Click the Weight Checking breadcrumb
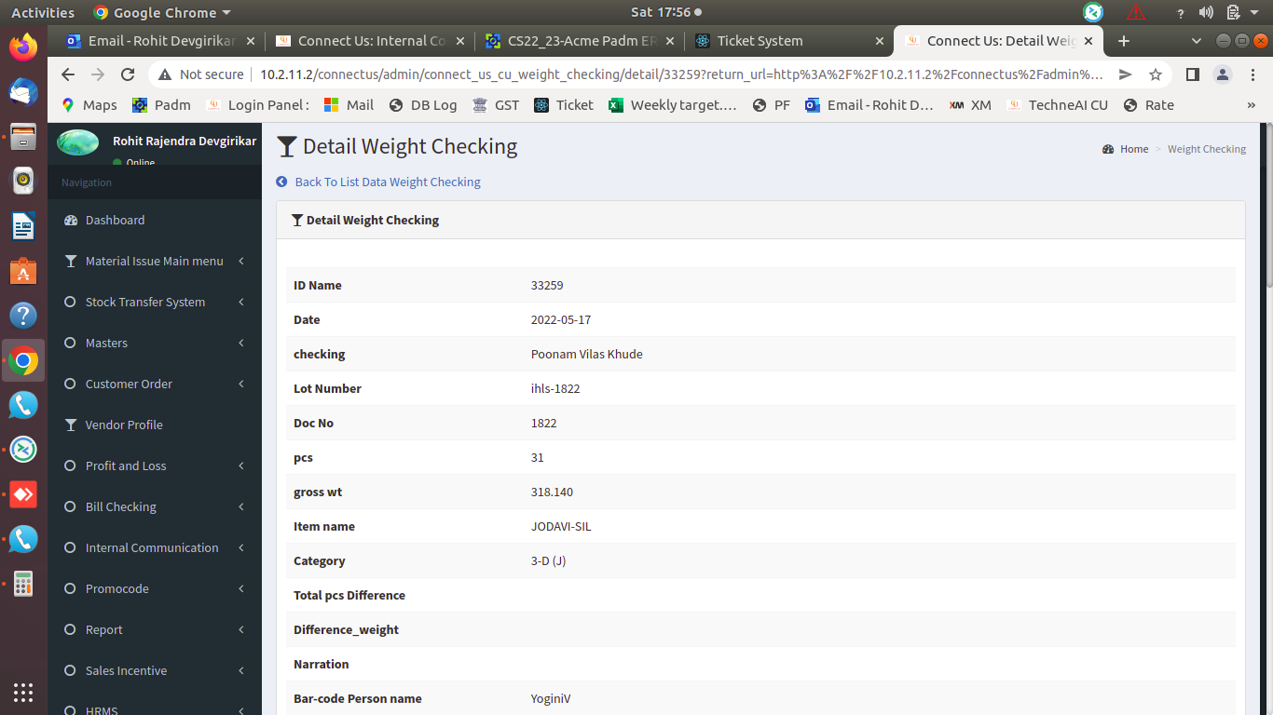Image resolution: width=1273 pixels, height=715 pixels. pos(1207,149)
